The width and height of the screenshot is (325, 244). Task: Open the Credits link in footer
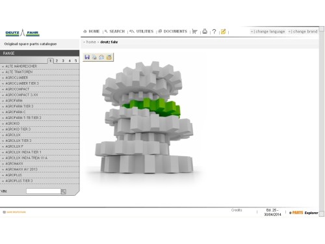[x=237, y=210]
